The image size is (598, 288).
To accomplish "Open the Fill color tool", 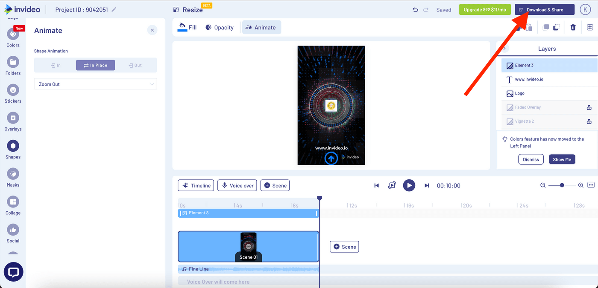I will tap(187, 27).
